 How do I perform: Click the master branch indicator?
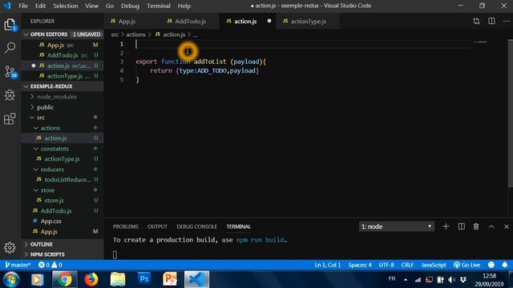(18, 265)
